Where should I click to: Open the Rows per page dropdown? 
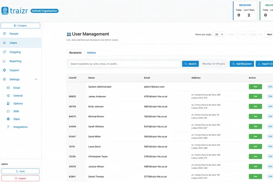point(218,34)
